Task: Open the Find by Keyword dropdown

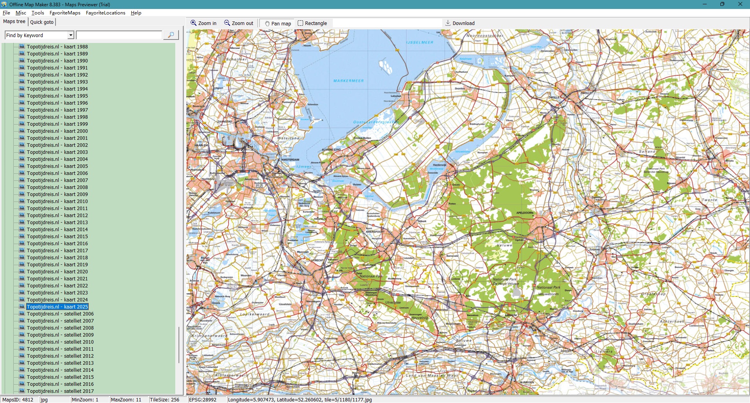Action: coord(71,35)
